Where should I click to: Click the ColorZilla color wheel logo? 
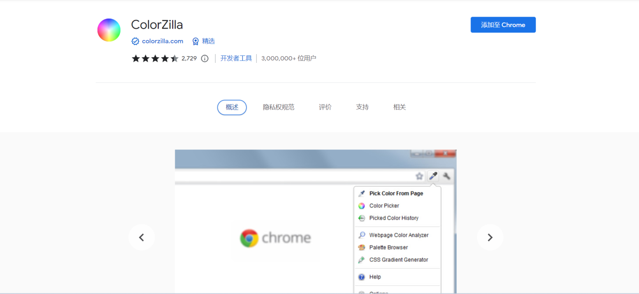coord(109,30)
